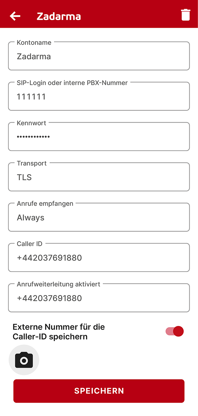Focus the Kontoname field containing Zadarma
The width and height of the screenshot is (198, 416).
(x=99, y=56)
